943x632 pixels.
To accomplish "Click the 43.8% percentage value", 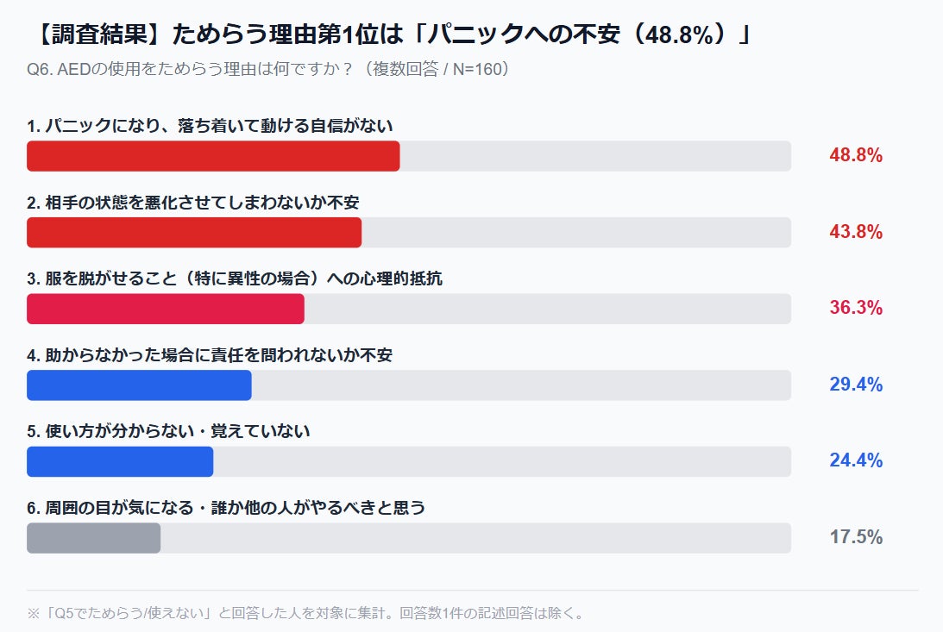I will pos(856,231).
